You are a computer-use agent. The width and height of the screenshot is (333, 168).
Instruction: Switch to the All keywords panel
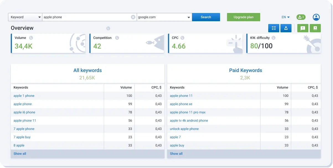click(87, 70)
